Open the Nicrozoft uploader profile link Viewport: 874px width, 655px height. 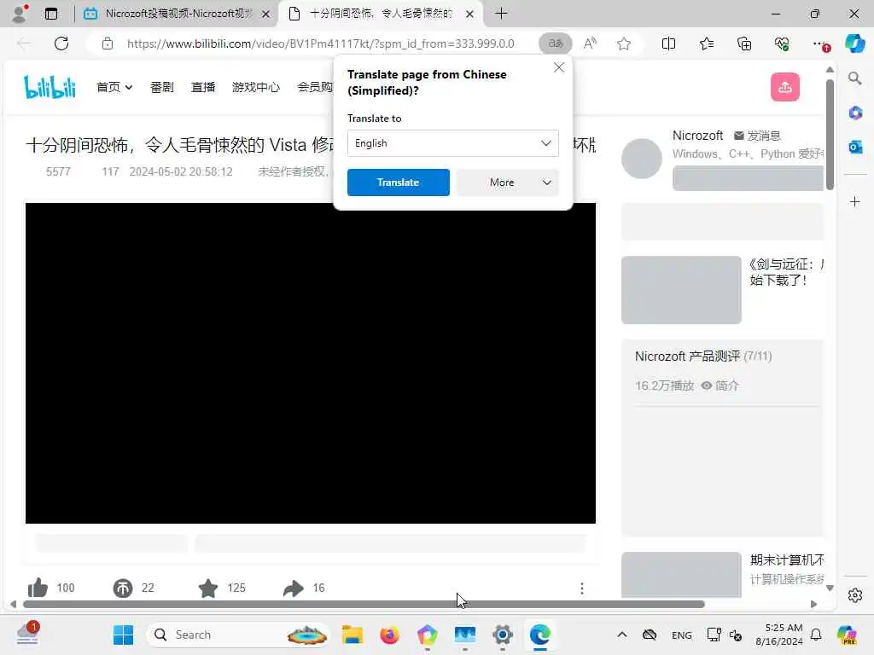point(697,136)
